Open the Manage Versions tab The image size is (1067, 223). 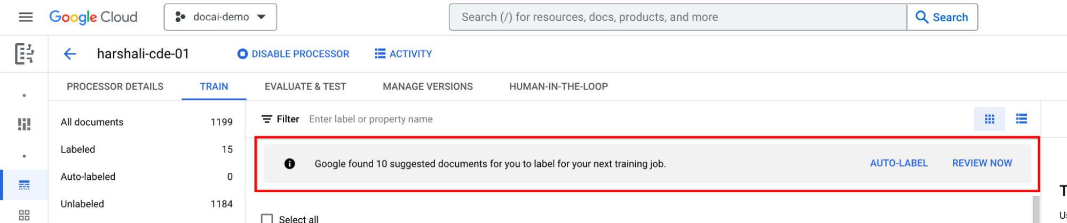428,86
